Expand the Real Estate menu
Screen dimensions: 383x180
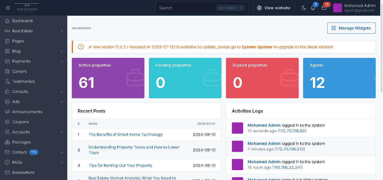point(22,31)
